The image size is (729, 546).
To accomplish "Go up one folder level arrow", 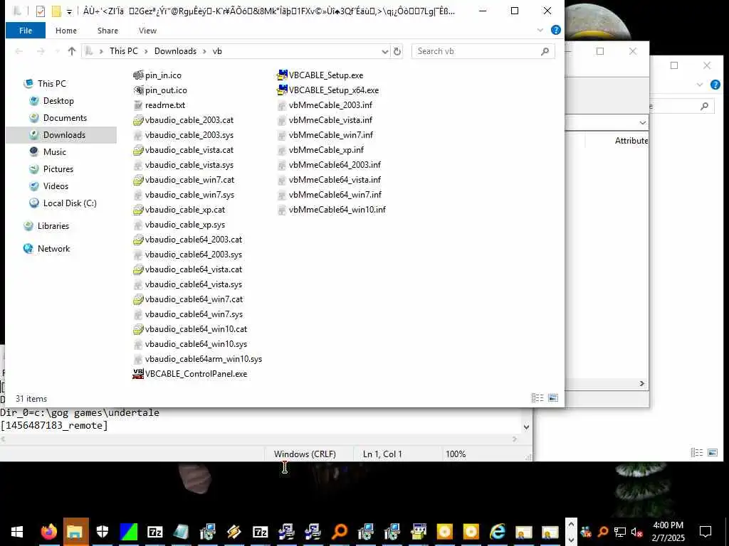I will (72, 51).
